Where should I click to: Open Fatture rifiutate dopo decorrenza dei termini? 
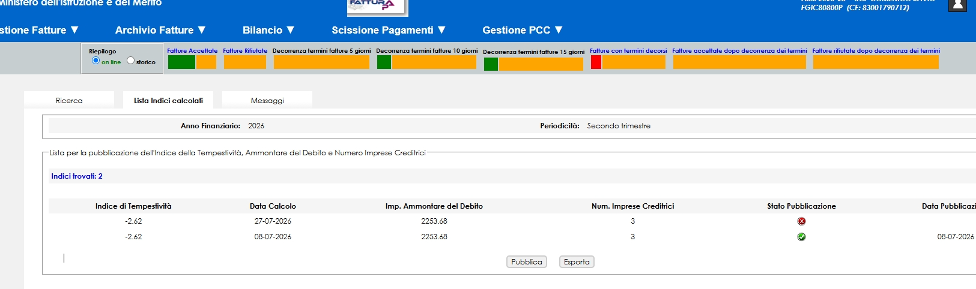(x=876, y=51)
